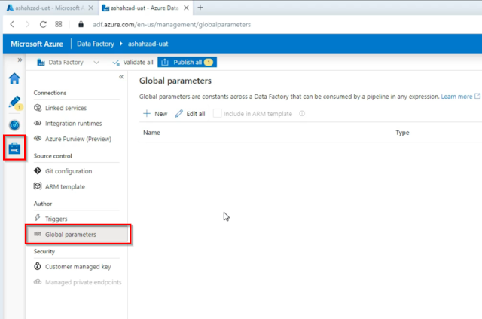Image resolution: width=482 pixels, height=319 pixels.
Task: Click the address bar URL
Action: click(x=172, y=25)
